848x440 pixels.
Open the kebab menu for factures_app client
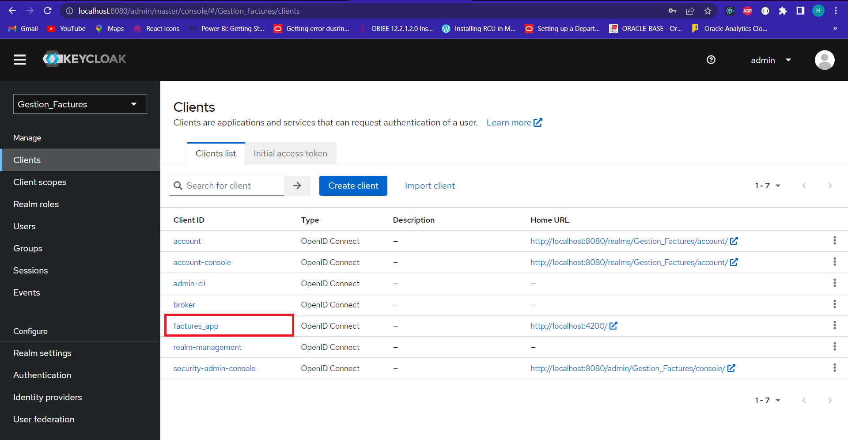coord(835,326)
